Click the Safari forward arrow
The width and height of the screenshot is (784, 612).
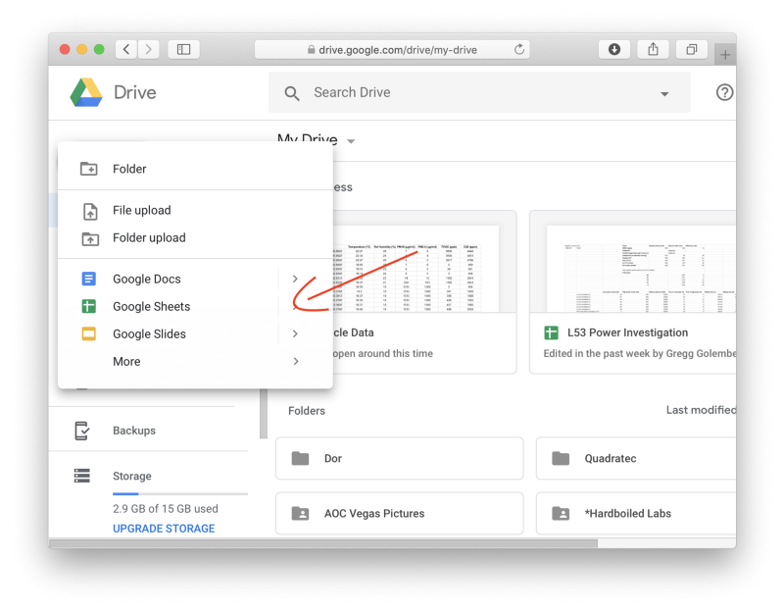[149, 49]
